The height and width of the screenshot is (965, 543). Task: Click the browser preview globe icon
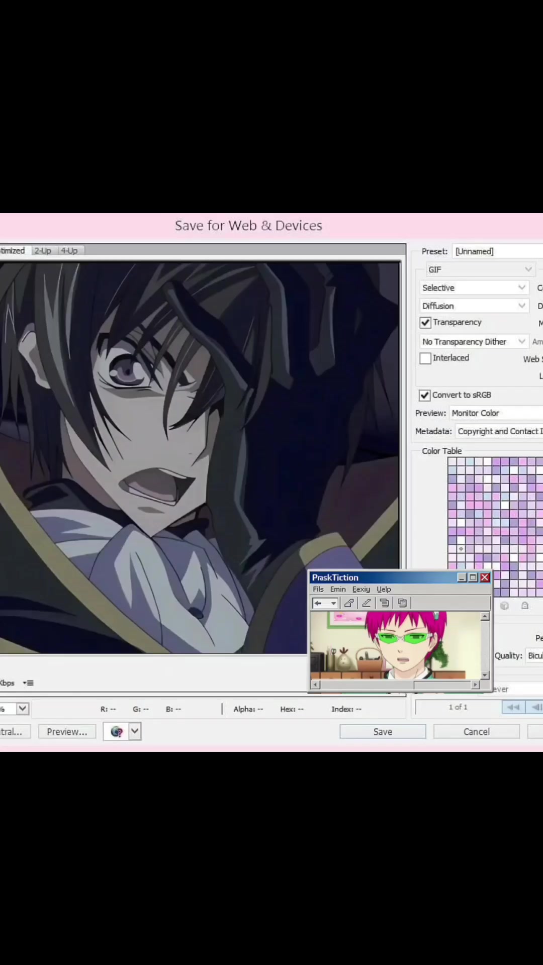point(117,731)
